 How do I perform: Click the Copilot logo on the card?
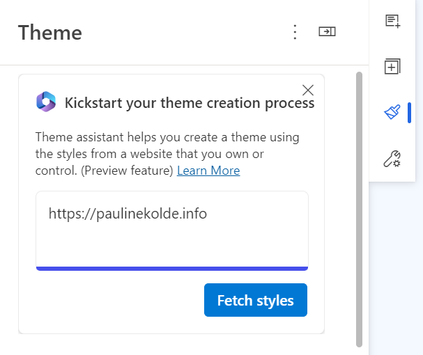46,102
